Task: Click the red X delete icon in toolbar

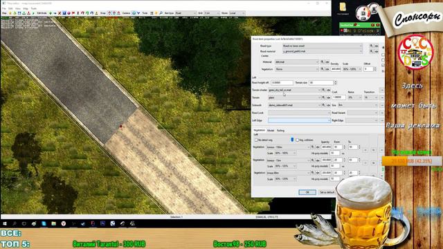Action: click(60, 13)
